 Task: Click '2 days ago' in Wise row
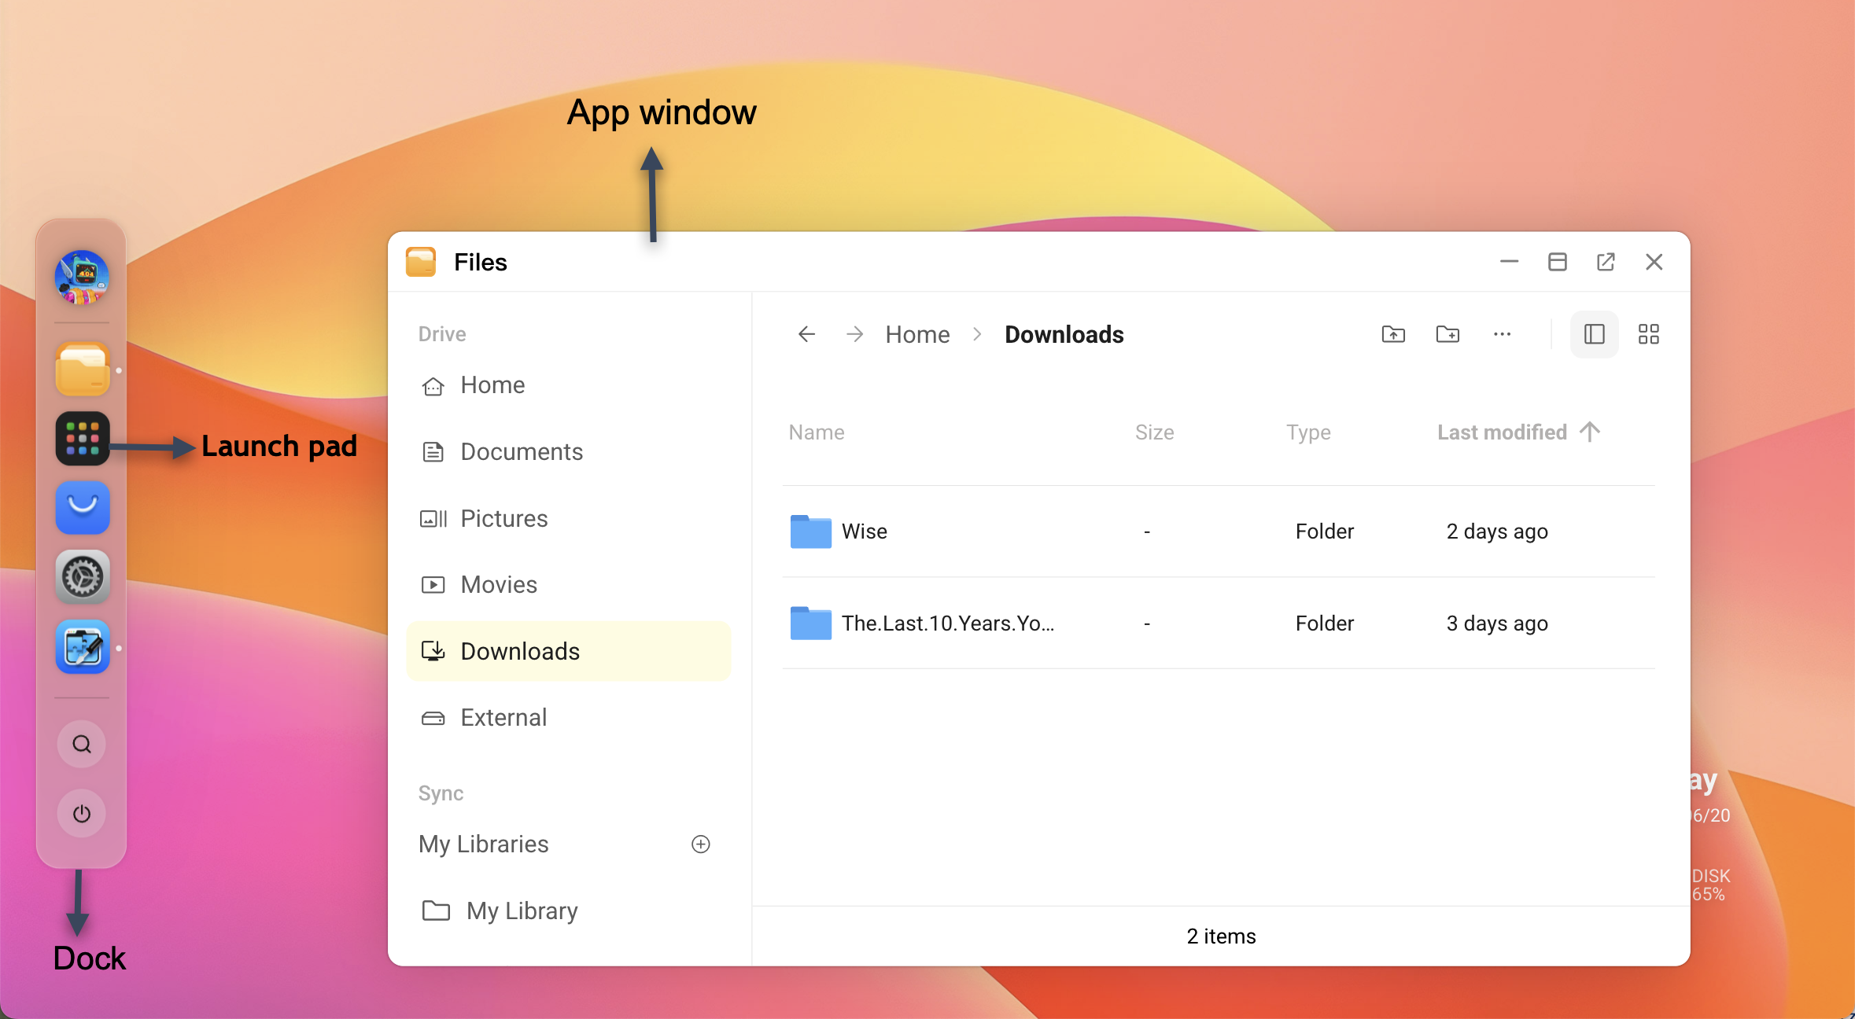click(x=1497, y=532)
